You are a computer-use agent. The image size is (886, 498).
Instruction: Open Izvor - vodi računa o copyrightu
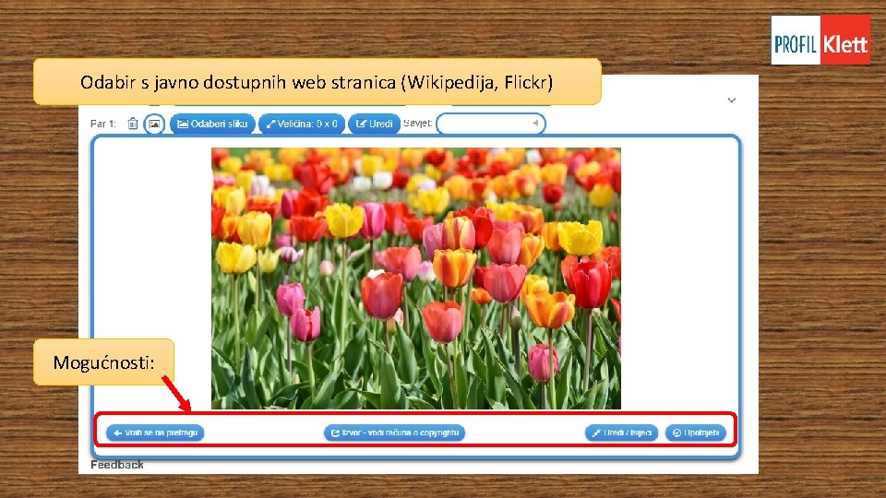pyautogui.click(x=394, y=433)
